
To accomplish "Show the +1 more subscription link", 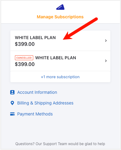I will pyautogui.click(x=60, y=77).
